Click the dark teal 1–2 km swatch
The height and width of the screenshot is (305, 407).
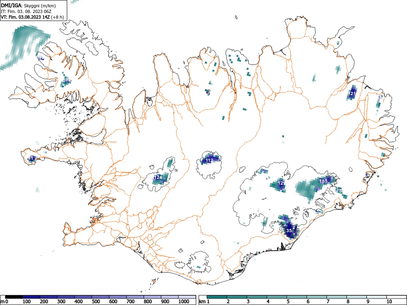pyautogui.click(x=217, y=297)
